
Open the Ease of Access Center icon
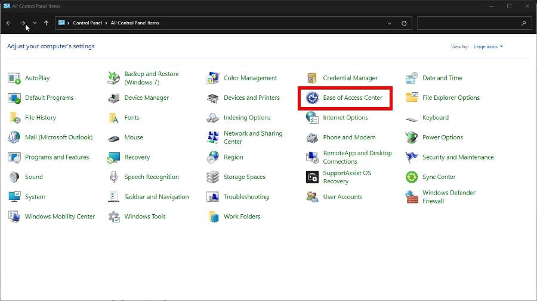tap(312, 98)
